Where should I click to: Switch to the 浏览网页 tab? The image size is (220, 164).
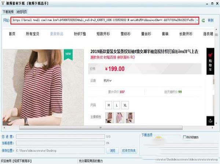[21, 12]
